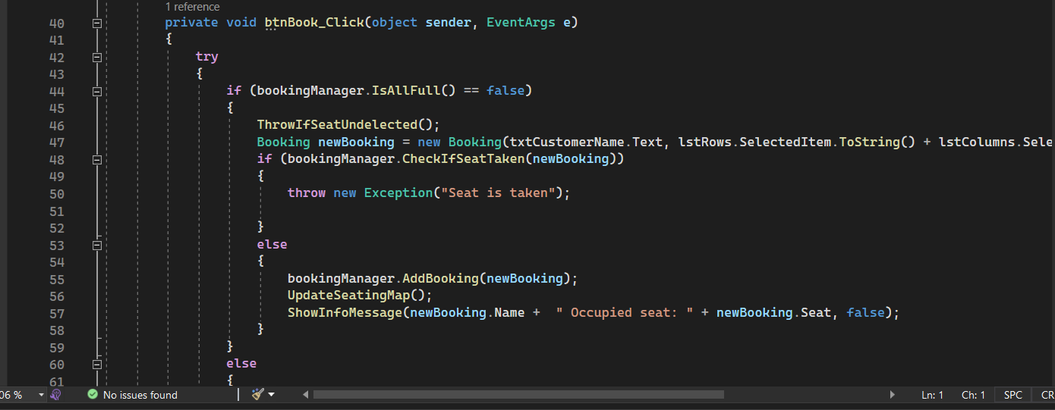Click on ThrowIfSeatUndelected call
The image size is (1055, 410).
pos(337,124)
